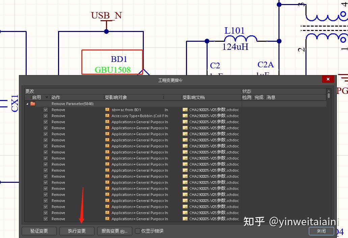Click the 工程变更指令 dialog title bar
The width and height of the screenshot is (348, 238).
click(170, 80)
